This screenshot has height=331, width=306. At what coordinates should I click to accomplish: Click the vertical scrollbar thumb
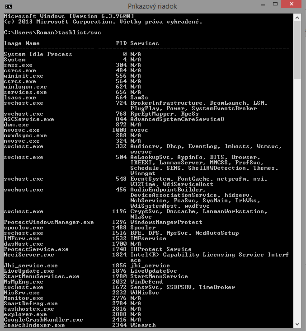[297, 50]
